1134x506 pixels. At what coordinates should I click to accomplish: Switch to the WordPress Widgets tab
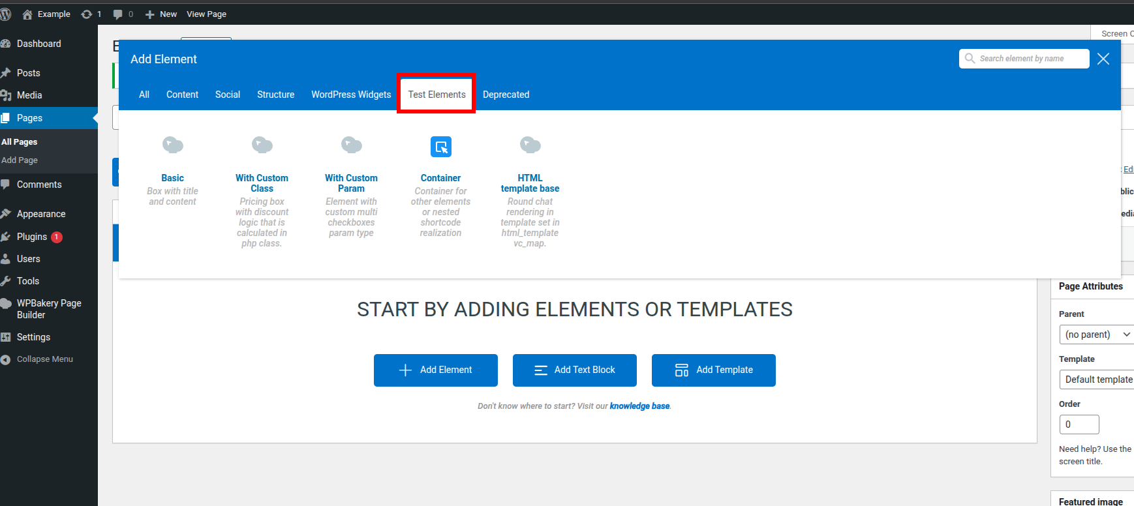pos(351,95)
